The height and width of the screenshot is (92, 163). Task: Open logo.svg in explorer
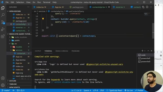tap(19, 73)
